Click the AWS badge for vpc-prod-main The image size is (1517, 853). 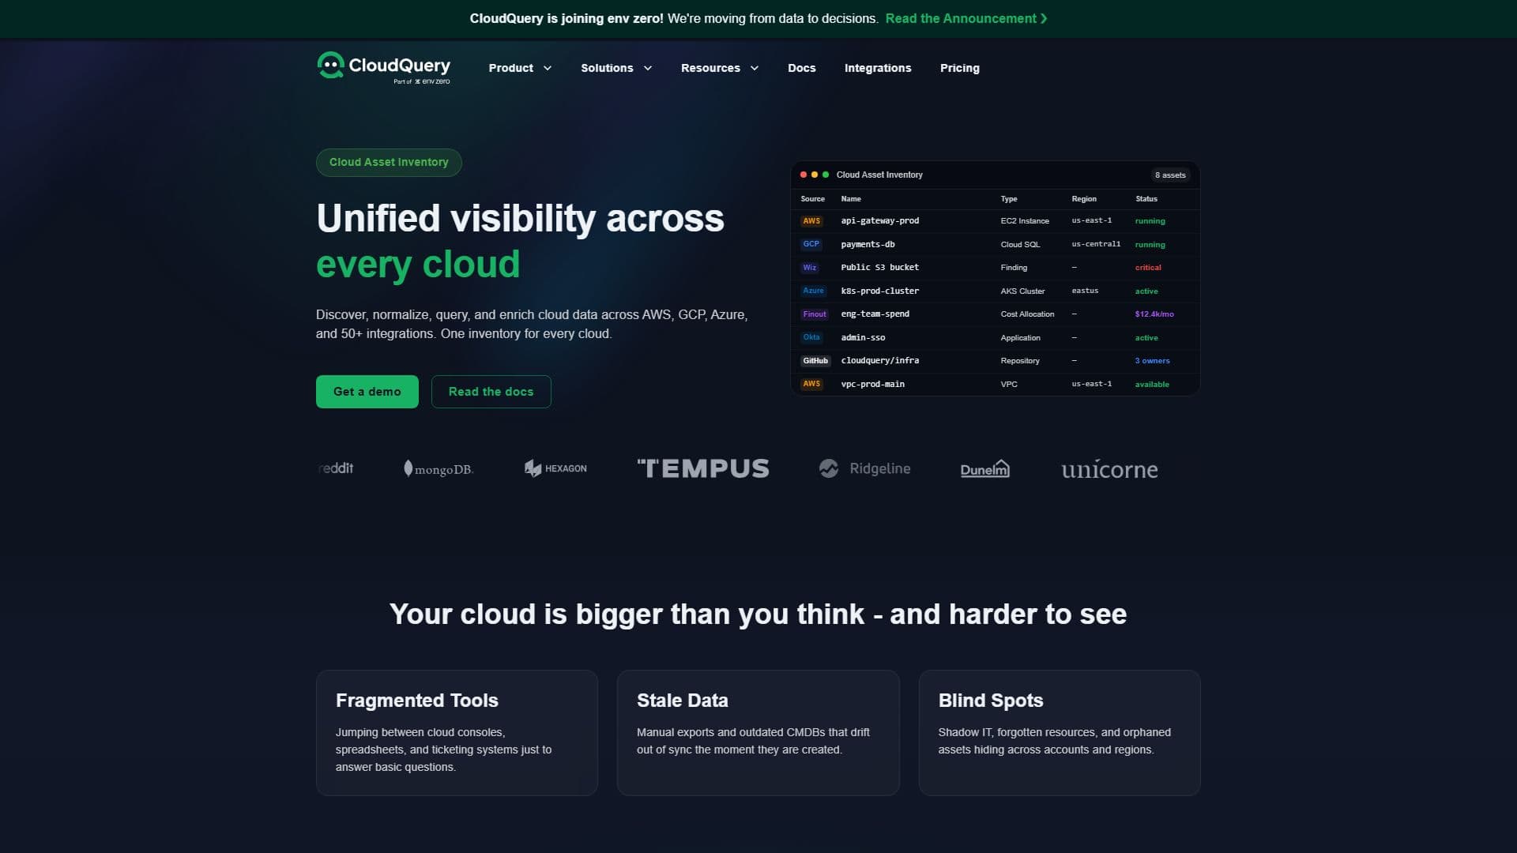(811, 384)
